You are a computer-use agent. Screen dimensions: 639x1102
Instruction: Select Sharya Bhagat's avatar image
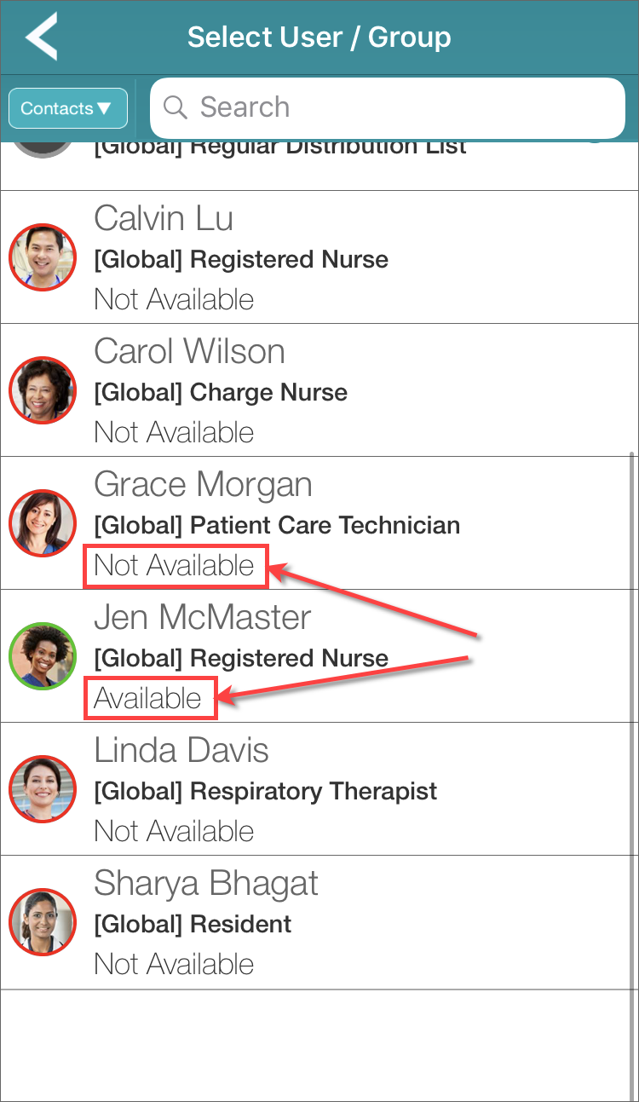pos(43,923)
